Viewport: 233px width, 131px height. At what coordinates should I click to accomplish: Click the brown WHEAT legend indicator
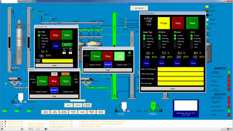click(x=206, y=11)
